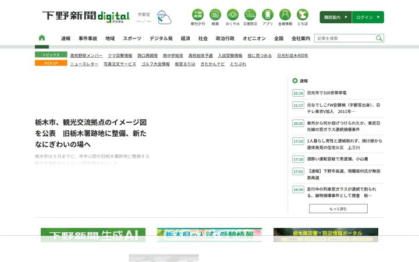This screenshot has width=419, height=262.
Task: Open the 政治行政 menu item
Action: point(225,38)
